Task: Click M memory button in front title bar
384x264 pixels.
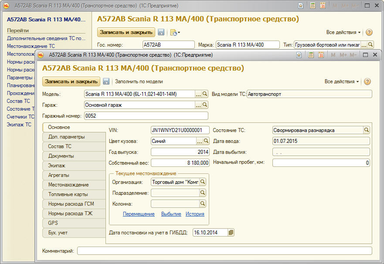Action: tap(333, 55)
